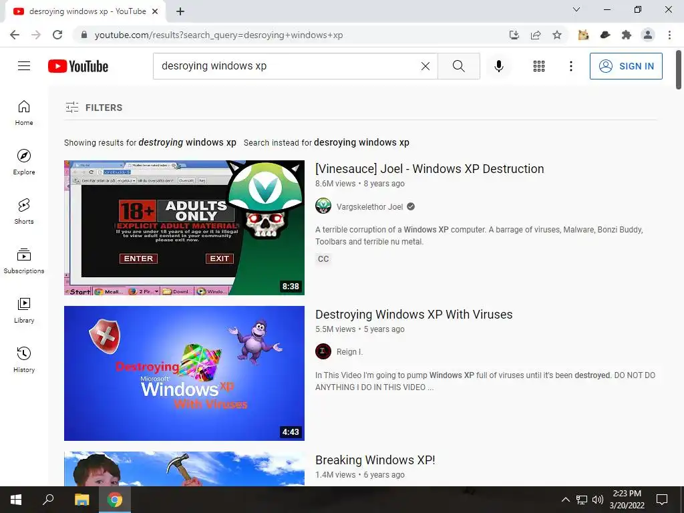
Task: Go to the YouTube logo homepage
Action: click(x=78, y=66)
